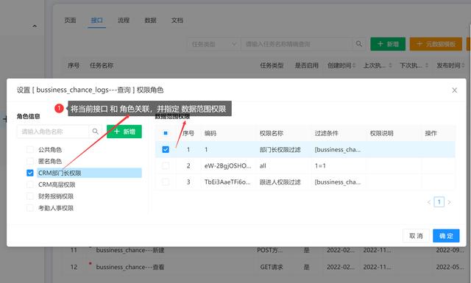Image resolution: width=471 pixels, height=283 pixels.
Task: Click green 新增 button in background toolbar
Action: (388, 44)
